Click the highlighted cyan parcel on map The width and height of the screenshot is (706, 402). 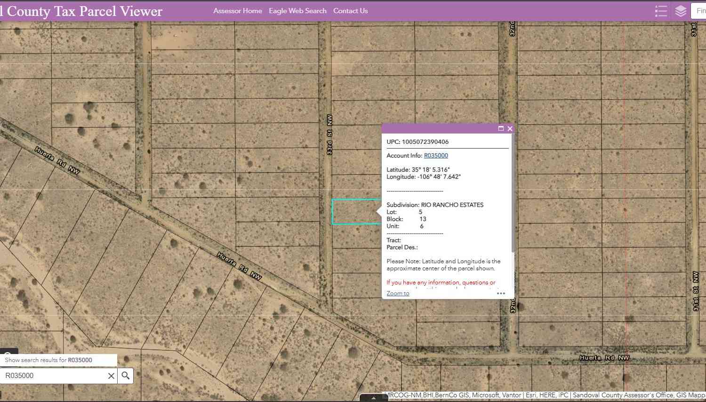coord(356,212)
